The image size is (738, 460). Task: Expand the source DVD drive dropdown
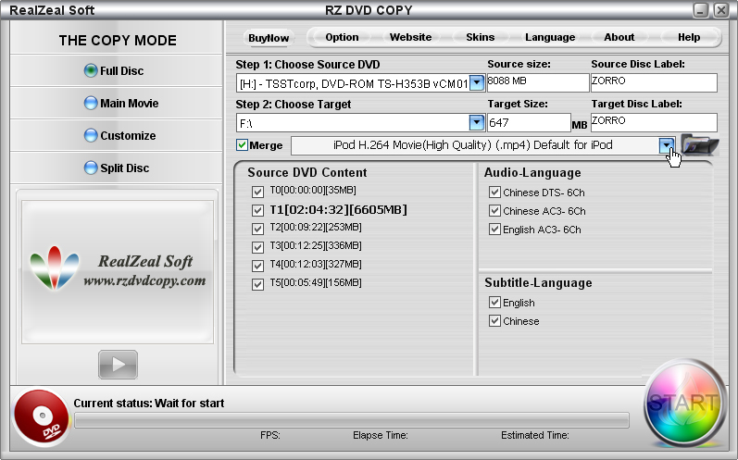[477, 82]
